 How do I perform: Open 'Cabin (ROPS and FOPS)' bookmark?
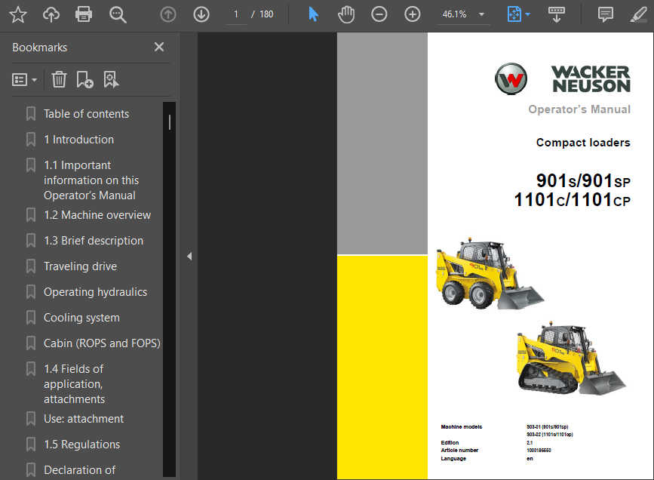point(102,343)
